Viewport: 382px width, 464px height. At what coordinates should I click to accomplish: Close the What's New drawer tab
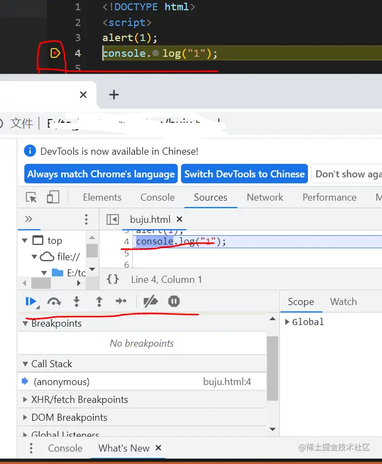tap(158, 448)
